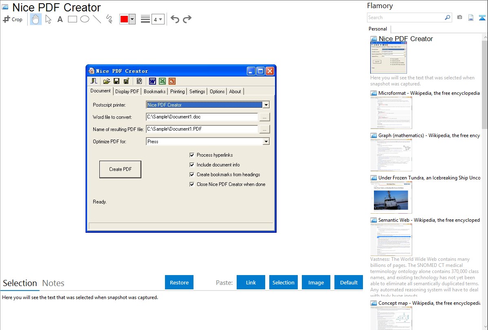Click the document D toolbar icon

(139, 81)
